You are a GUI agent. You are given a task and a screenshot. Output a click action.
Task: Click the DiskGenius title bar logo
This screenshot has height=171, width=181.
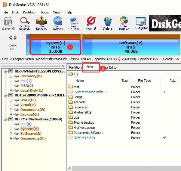(5, 4)
